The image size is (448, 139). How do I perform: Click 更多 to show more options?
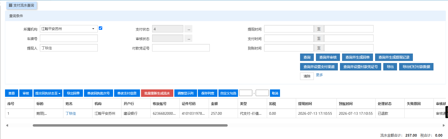click(x=319, y=75)
